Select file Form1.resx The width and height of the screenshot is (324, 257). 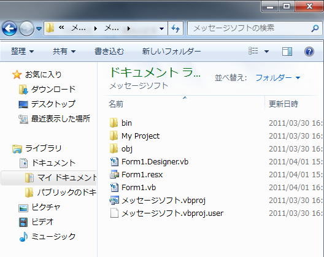point(142,175)
